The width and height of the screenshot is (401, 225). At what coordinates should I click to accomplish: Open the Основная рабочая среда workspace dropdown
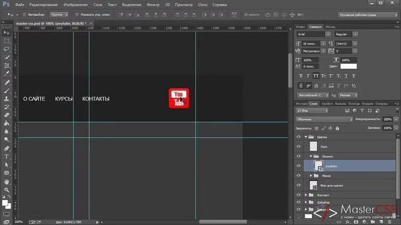click(368, 15)
